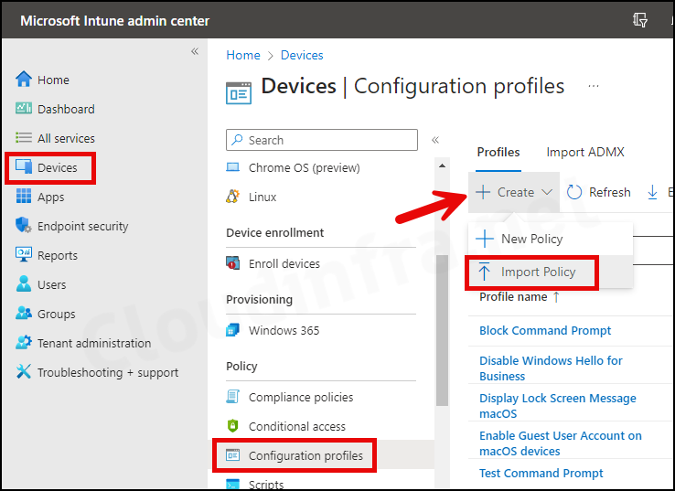
Task: Click the Linux penguin icon
Action: (x=233, y=197)
